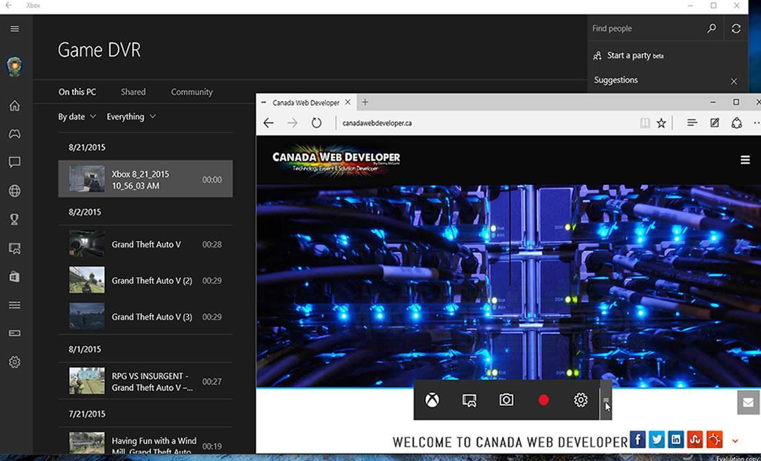Open My Games controller icon in sidebar
Screen dimensions: 761x461
click(14, 133)
